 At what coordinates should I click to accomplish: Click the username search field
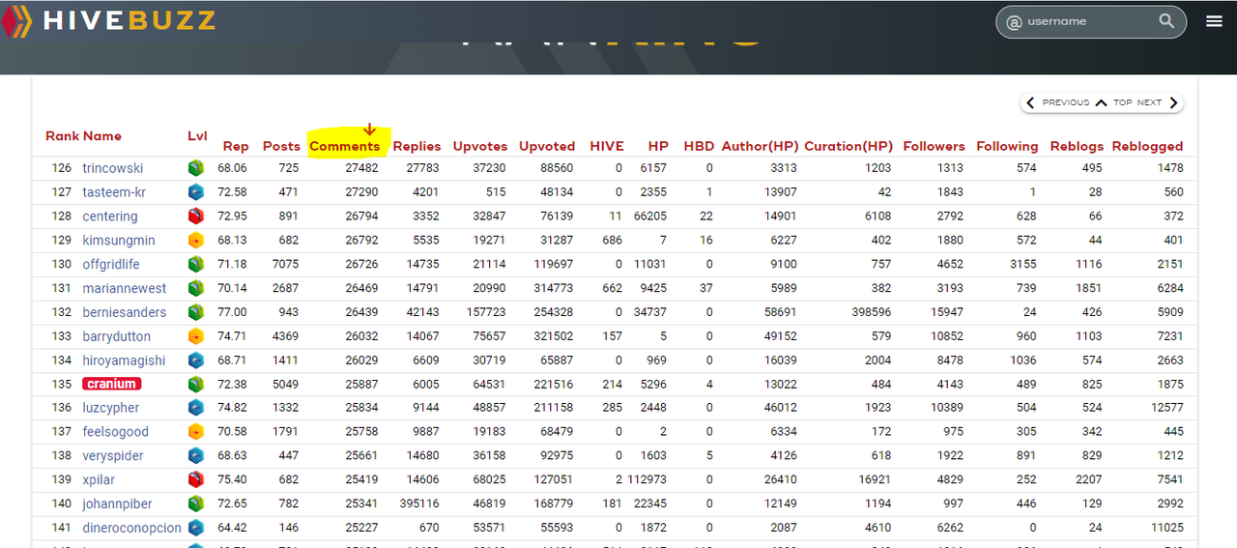click(1090, 21)
